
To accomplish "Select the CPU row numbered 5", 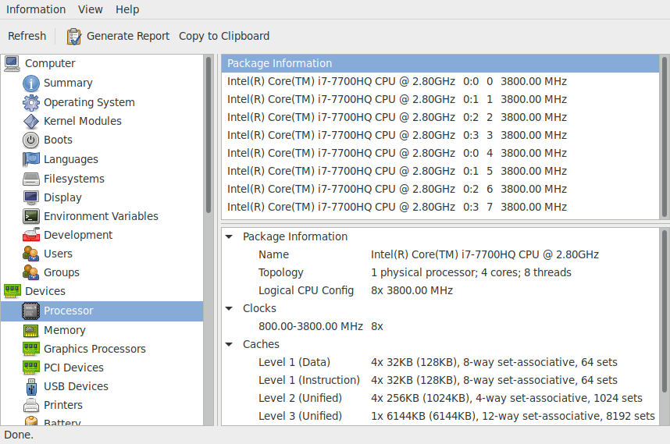I will tap(440, 171).
